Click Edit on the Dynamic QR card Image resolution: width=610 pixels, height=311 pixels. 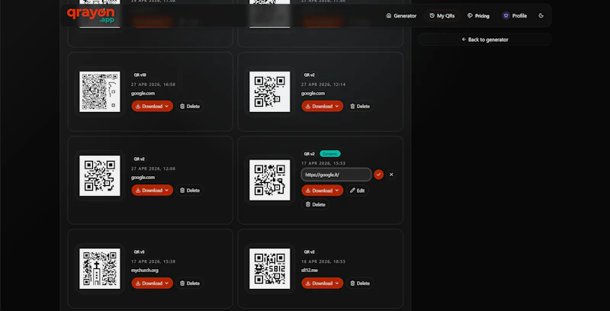point(357,191)
